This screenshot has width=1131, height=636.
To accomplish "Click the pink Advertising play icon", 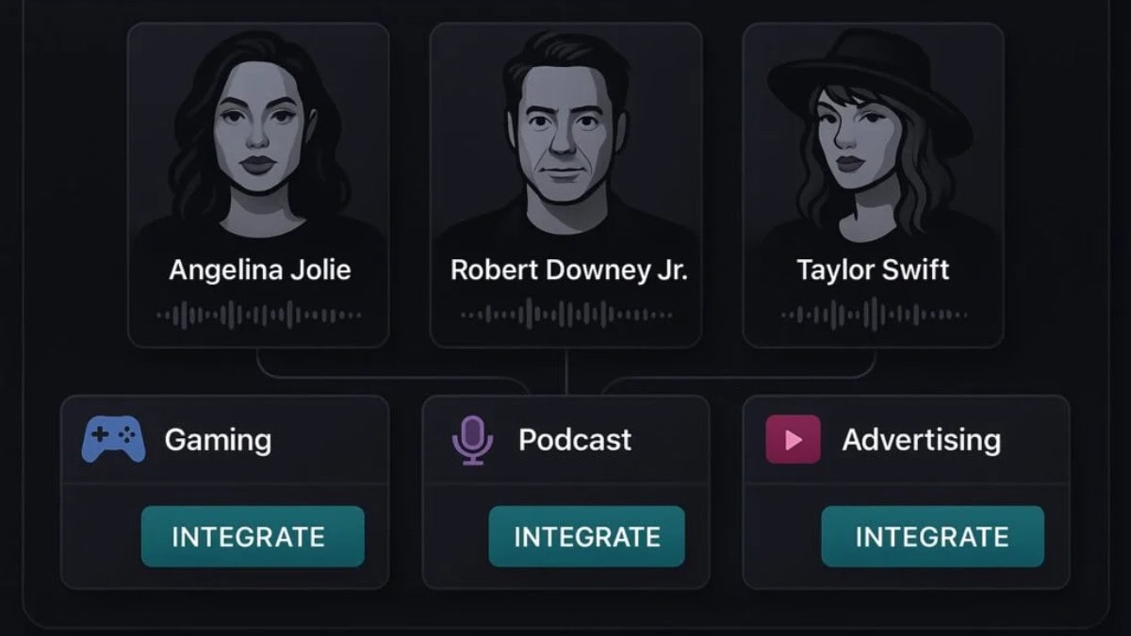I will point(792,439).
